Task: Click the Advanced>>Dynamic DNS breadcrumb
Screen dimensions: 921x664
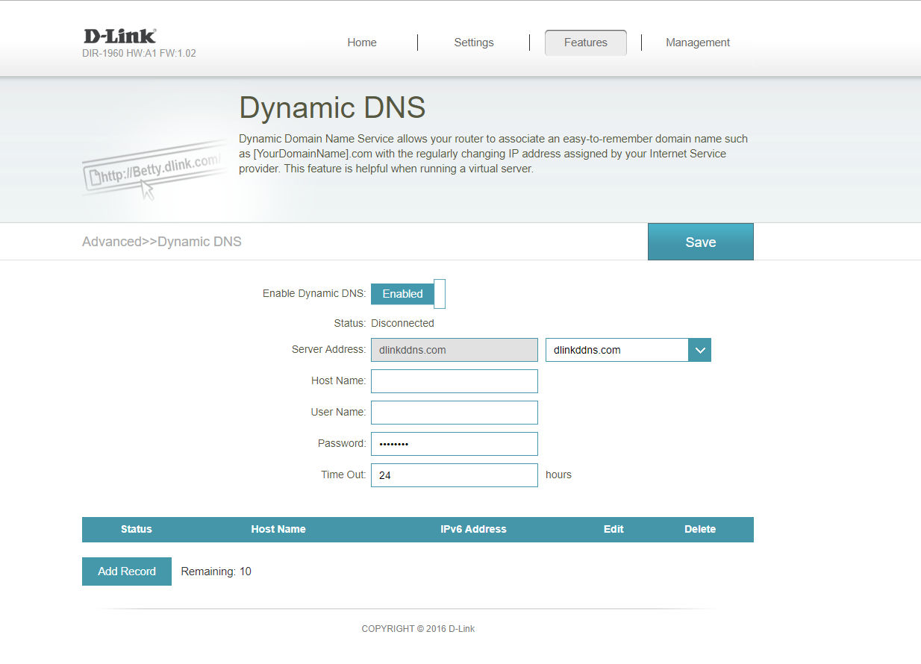Action: (x=162, y=242)
